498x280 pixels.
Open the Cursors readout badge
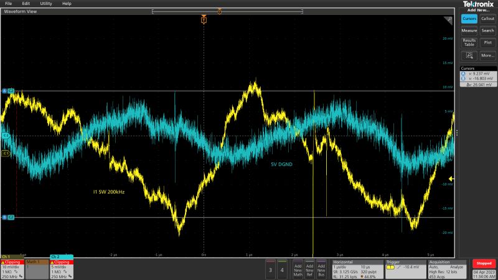click(x=478, y=77)
